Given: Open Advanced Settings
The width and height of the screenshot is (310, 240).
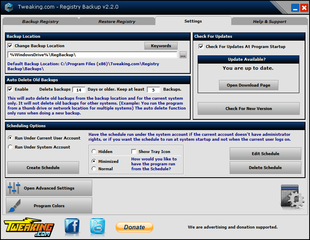Looking at the screenshot, I should click(49, 188).
